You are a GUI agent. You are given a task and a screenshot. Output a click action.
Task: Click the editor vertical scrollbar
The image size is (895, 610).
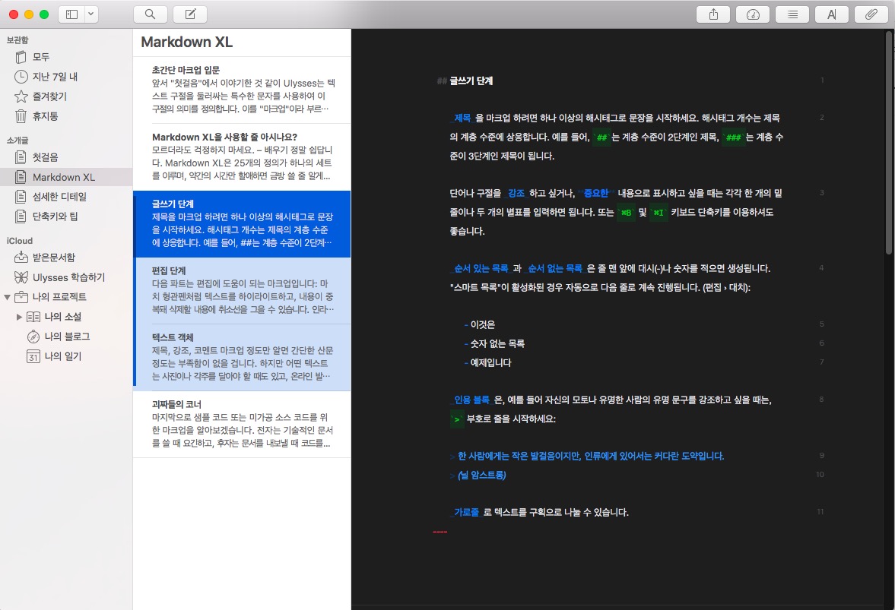coord(889,143)
